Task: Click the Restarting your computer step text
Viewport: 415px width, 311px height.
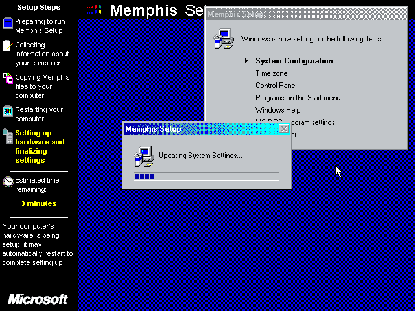Action: pos(39,114)
